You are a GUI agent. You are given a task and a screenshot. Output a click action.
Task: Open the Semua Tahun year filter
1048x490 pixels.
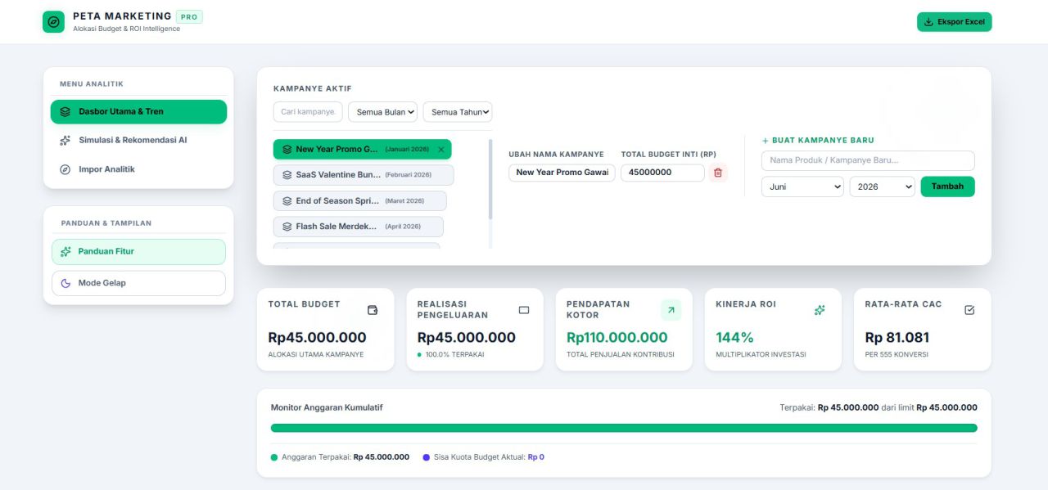pos(458,112)
